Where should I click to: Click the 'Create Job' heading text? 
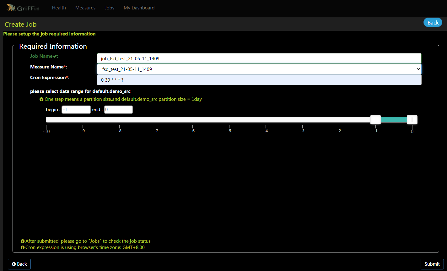tap(21, 24)
